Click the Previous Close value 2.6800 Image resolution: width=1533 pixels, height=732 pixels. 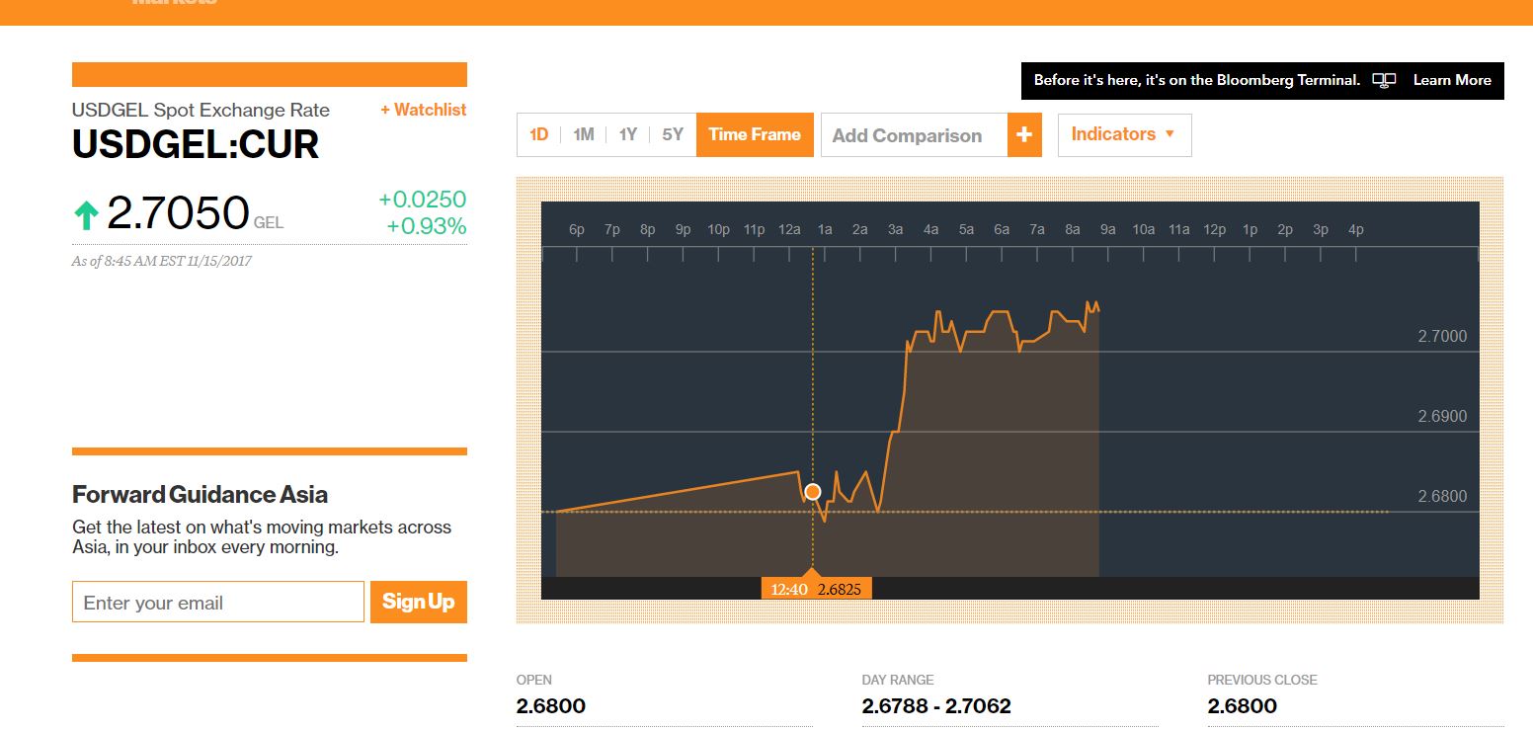click(1243, 706)
